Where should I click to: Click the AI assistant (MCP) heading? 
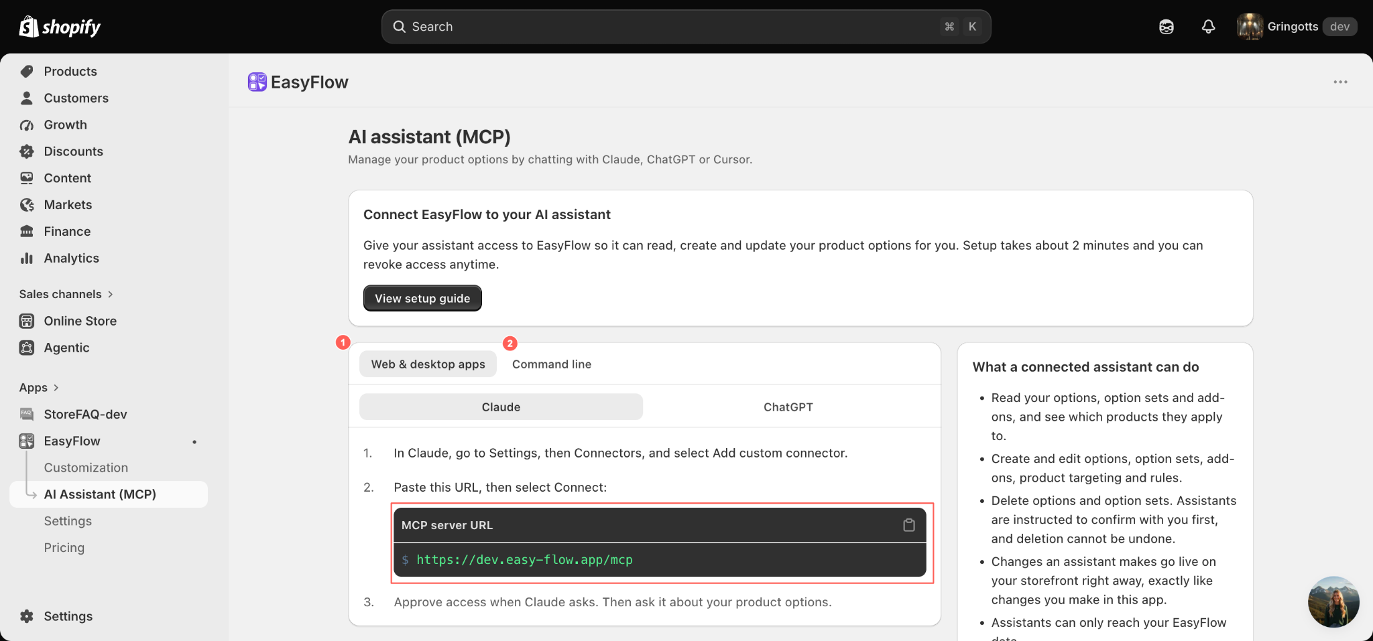[429, 137]
